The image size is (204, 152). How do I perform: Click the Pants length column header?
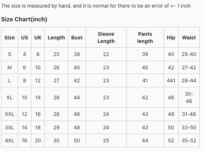tap(145, 38)
